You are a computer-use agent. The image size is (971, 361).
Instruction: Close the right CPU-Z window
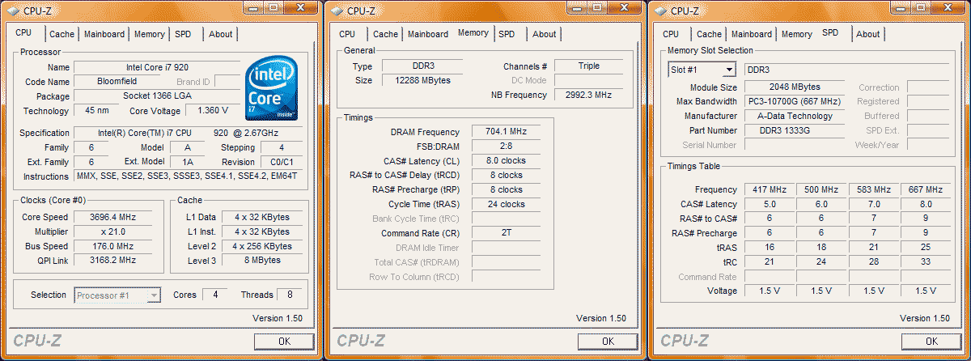coord(946,8)
